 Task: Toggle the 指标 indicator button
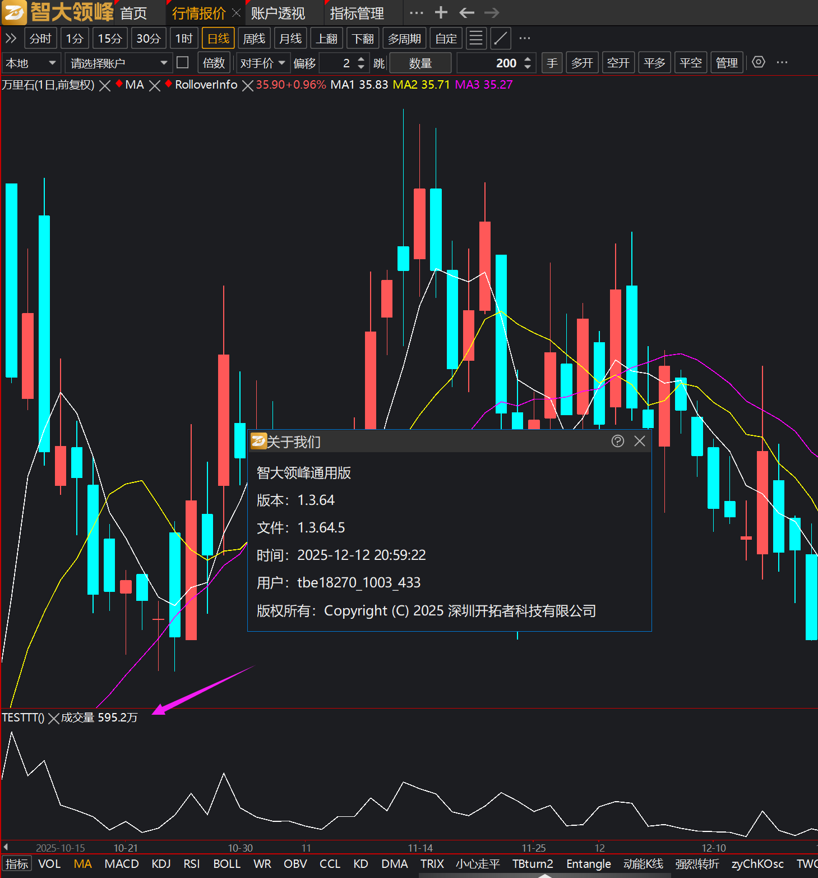(x=17, y=864)
